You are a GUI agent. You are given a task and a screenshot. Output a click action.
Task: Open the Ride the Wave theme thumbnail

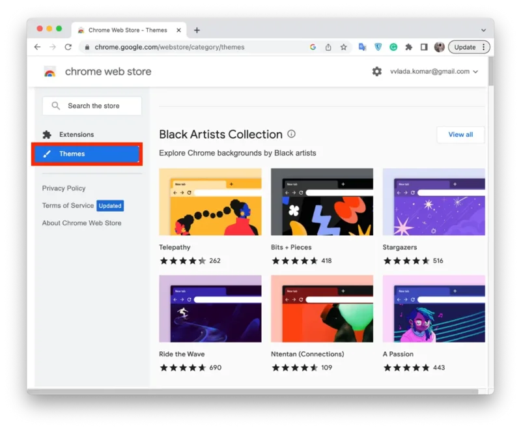[x=210, y=309]
